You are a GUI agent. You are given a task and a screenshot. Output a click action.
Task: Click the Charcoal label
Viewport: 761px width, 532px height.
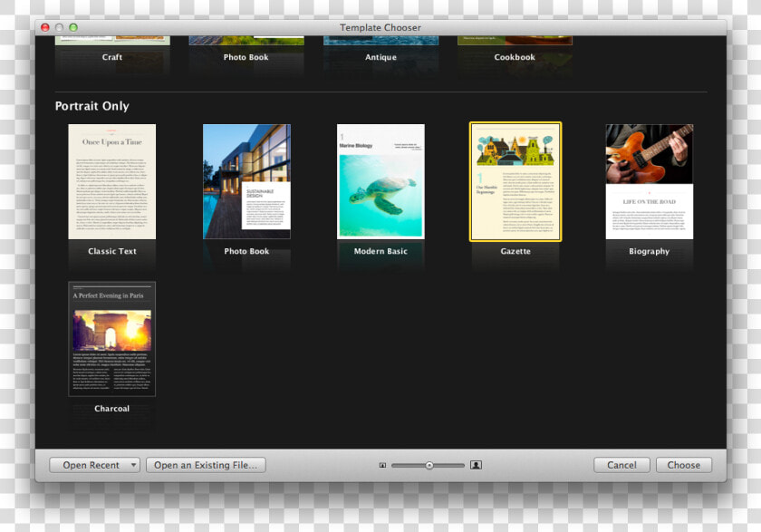click(x=112, y=409)
